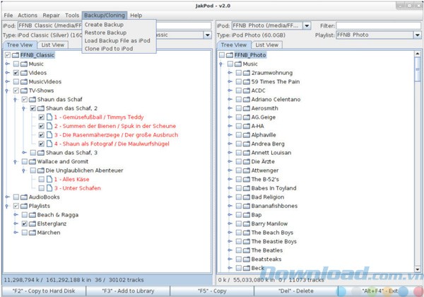Screen dimensions: 424x297
Task: Toggle the Playlists checkbox in left tree
Action: [16, 206]
